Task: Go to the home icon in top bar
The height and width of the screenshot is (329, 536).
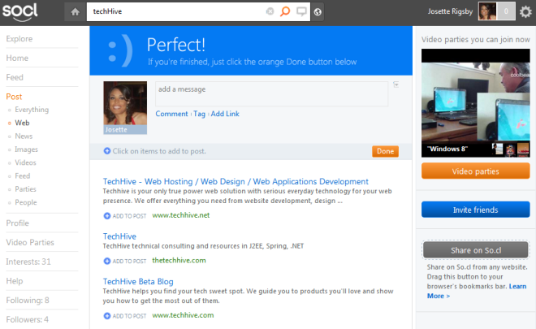Action: pos(76,11)
